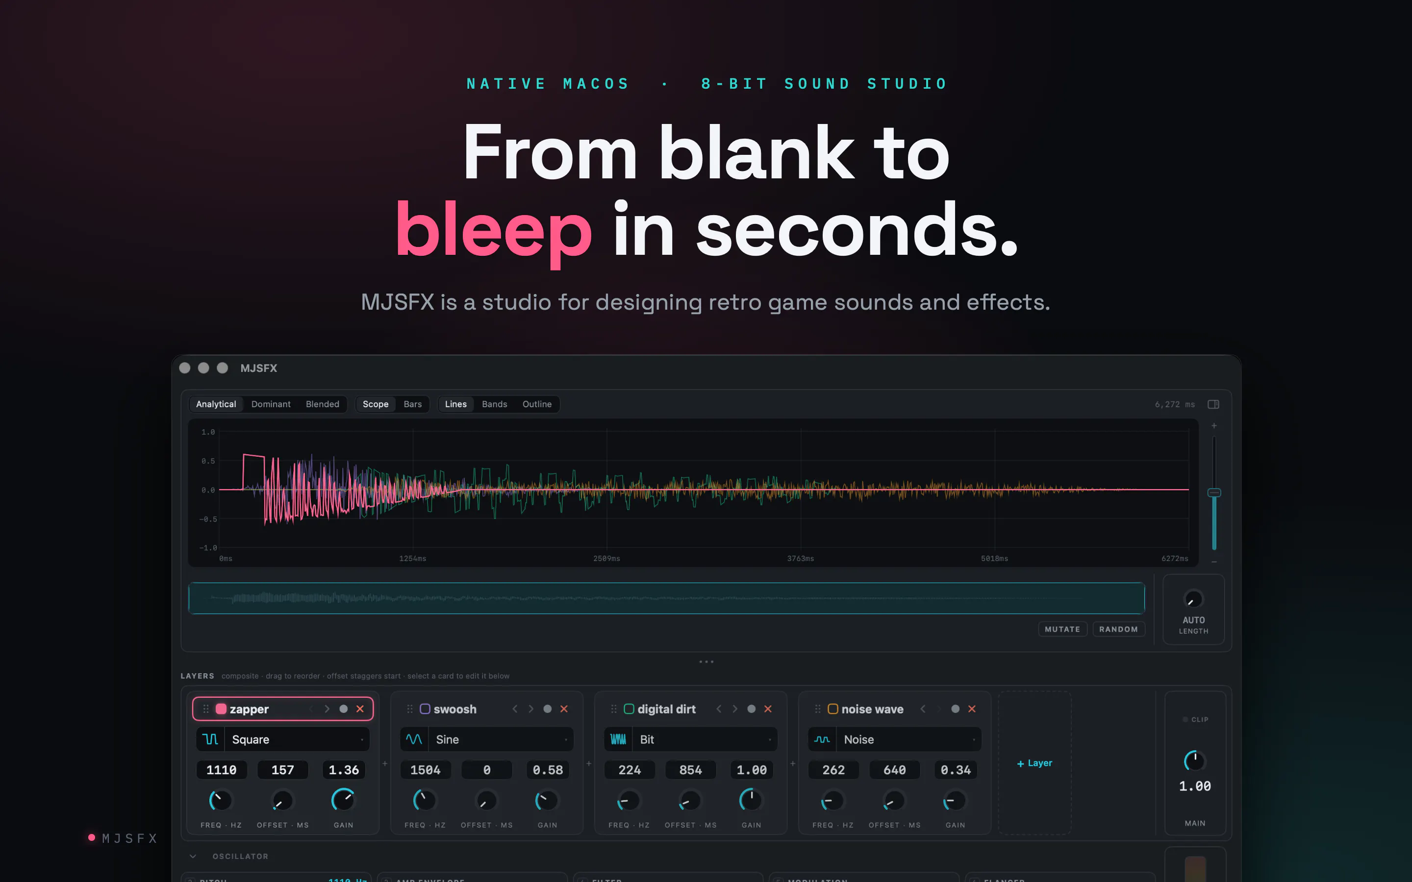Click the minus zoom icon below the vertical slider
Screen dimensions: 1412x882
click(1214, 562)
